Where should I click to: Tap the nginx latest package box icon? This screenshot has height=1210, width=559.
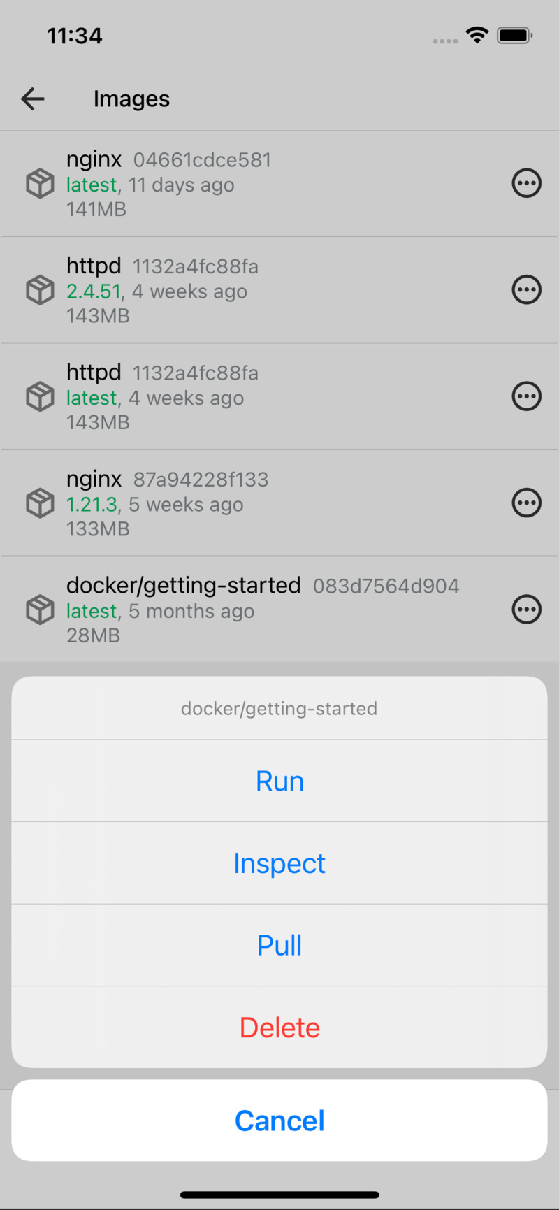(x=40, y=184)
